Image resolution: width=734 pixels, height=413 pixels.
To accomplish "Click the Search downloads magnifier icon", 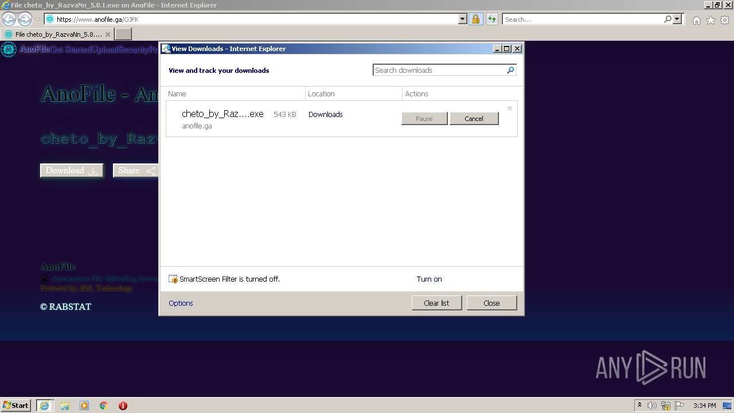I will [x=510, y=70].
